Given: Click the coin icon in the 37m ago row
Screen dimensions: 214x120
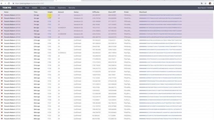Looking at the screenshot, I should [2, 75].
